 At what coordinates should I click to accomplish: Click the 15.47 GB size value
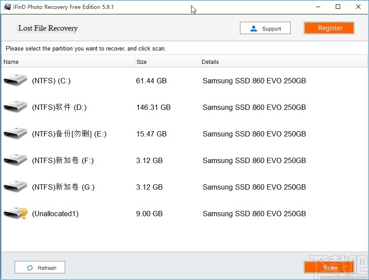(151, 134)
